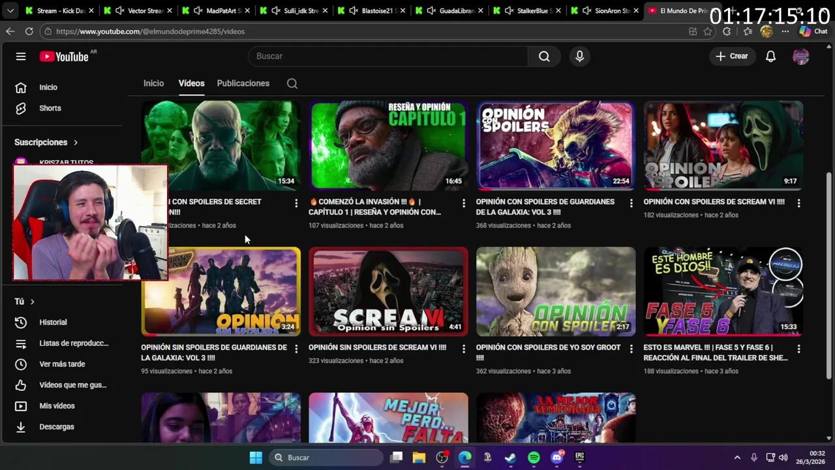This screenshot has height=470, width=835.
Task: Open Windows Start menu
Action: coord(256,458)
